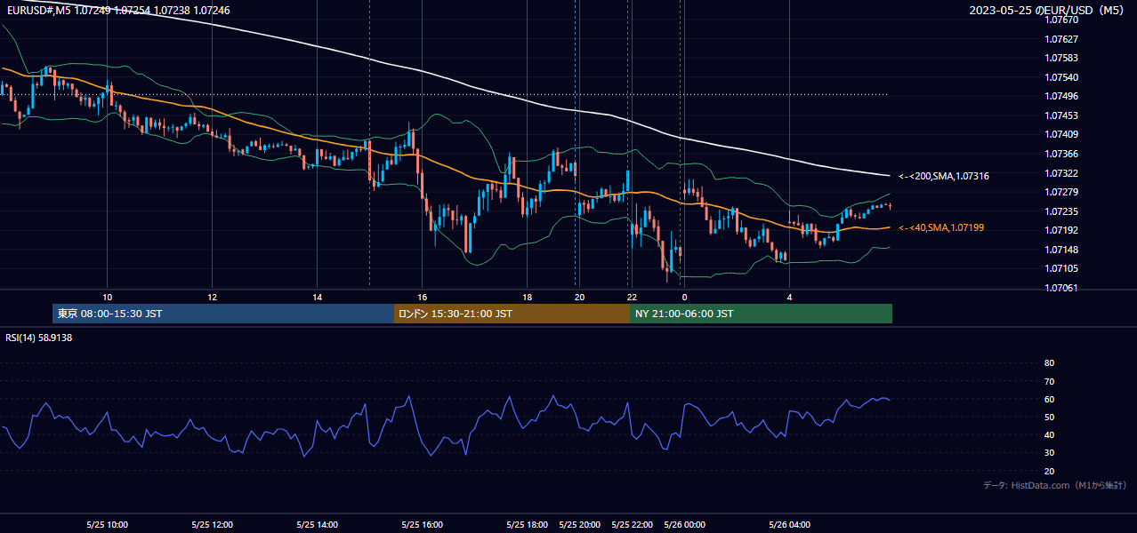Click the 5/25 22:00 date label
This screenshot has width=1137, height=533.
click(632, 524)
